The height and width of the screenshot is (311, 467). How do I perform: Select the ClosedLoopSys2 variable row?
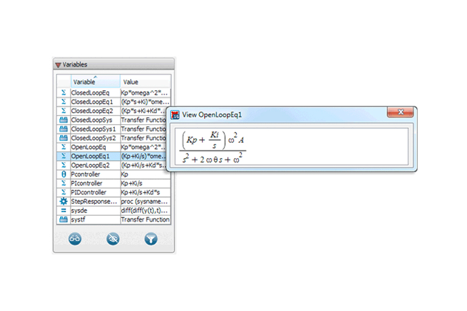tap(93, 138)
